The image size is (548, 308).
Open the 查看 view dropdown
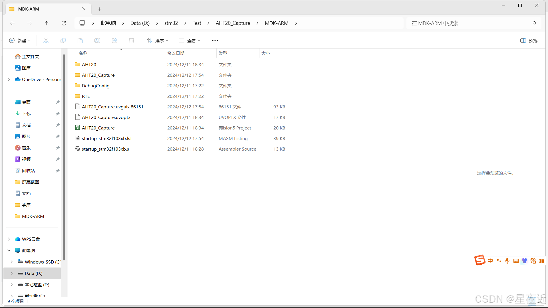189,40
